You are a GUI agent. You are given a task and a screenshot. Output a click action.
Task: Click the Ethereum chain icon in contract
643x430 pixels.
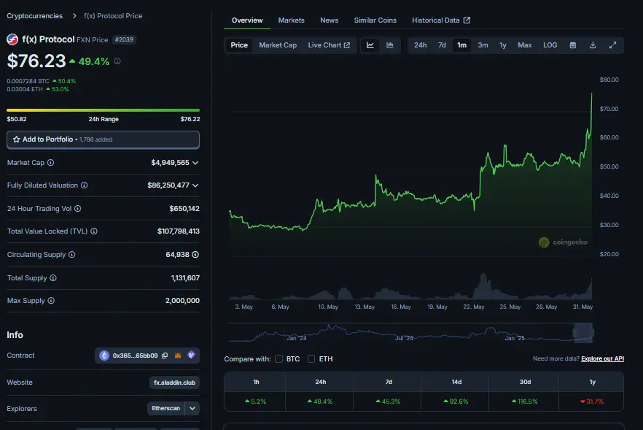(x=104, y=356)
